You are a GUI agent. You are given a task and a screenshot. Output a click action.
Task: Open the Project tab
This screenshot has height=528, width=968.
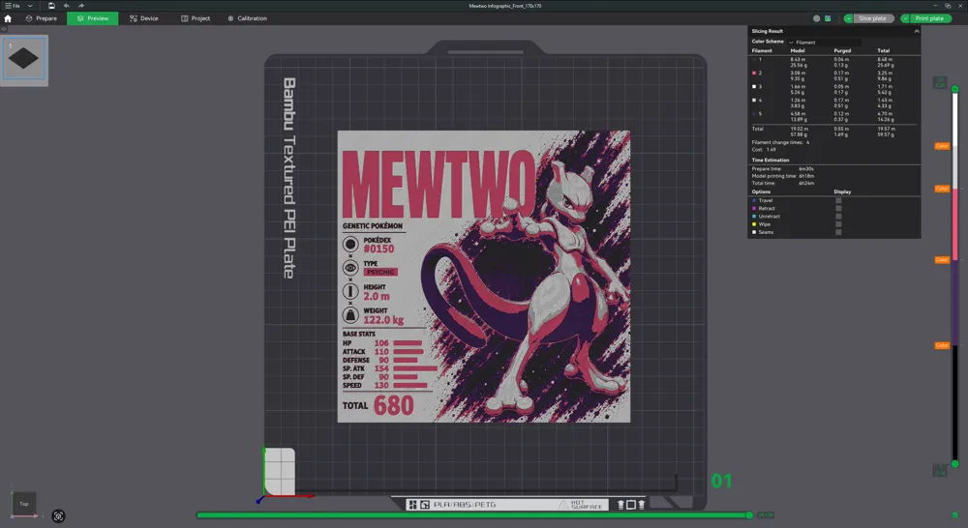click(x=196, y=18)
